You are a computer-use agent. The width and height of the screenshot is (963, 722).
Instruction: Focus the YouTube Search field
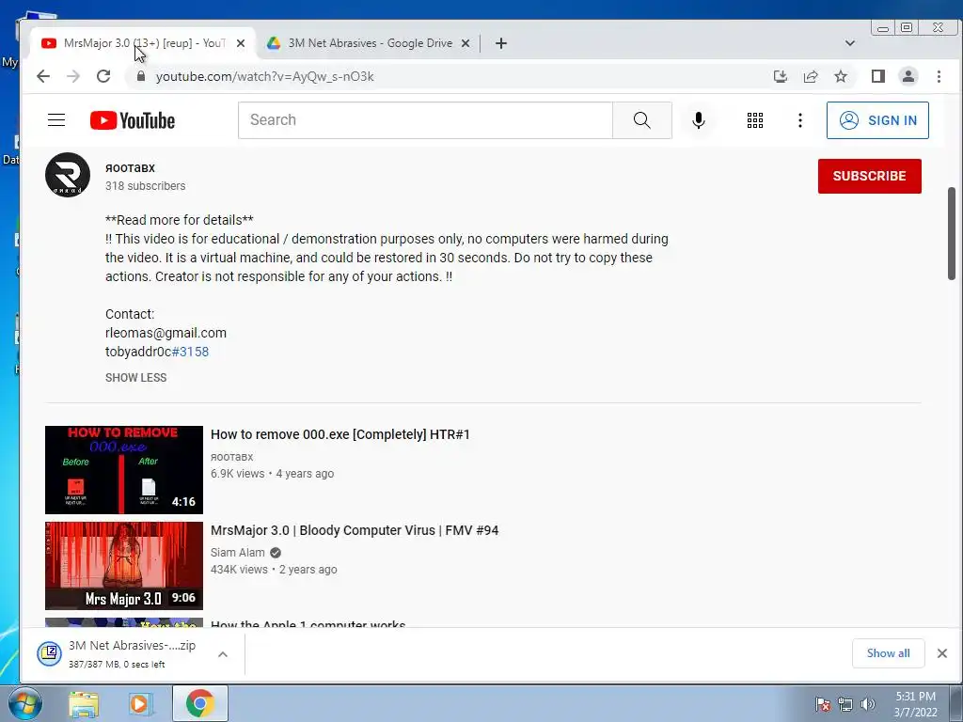[x=425, y=120]
